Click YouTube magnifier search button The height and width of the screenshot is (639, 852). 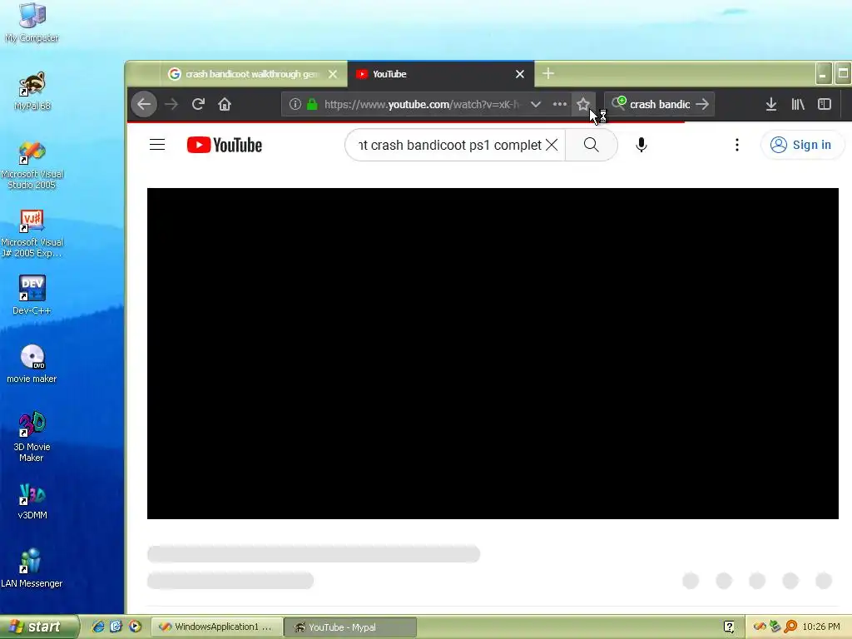click(x=592, y=145)
